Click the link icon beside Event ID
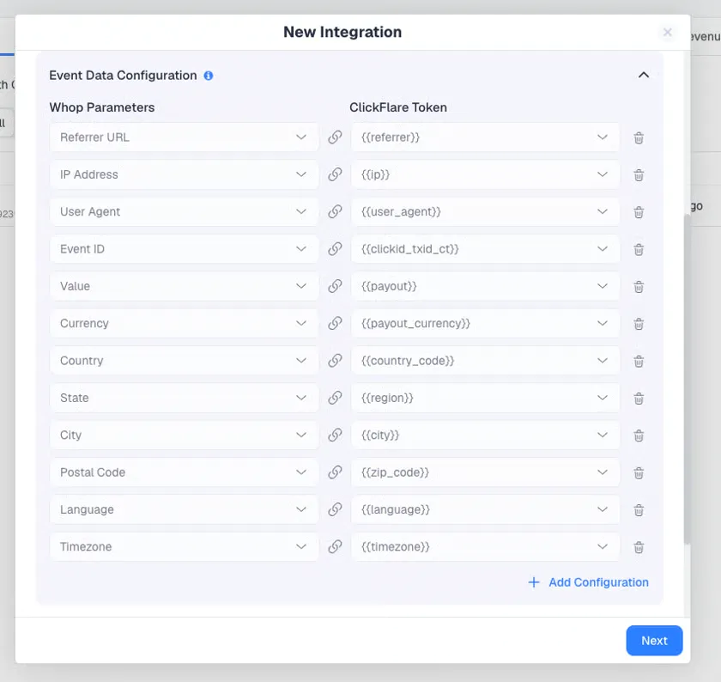The width and height of the screenshot is (721, 682). 335,249
